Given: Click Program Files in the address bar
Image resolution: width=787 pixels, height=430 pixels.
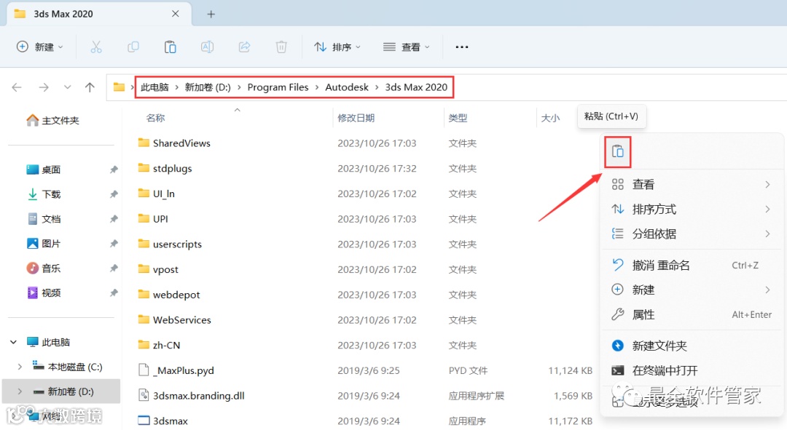Looking at the screenshot, I should tap(278, 87).
